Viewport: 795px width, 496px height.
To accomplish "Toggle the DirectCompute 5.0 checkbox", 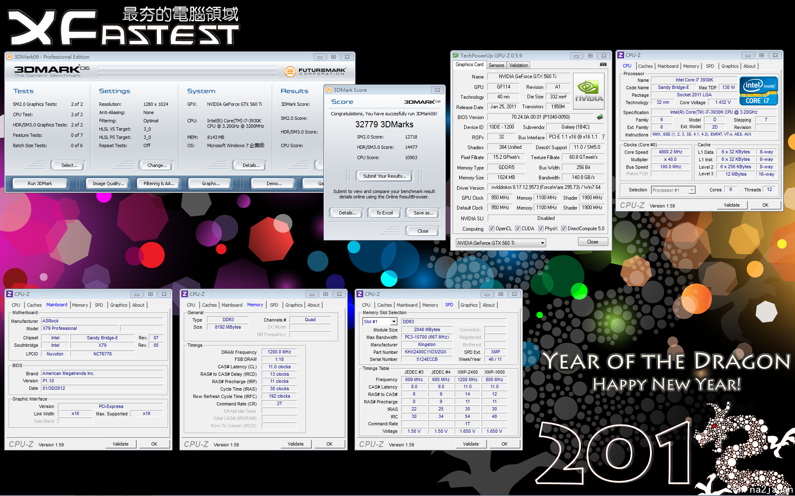I will click(x=564, y=228).
